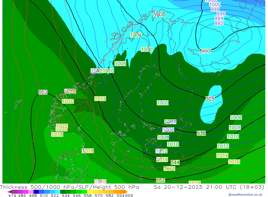Click legend value 606

(x=129, y=195)
